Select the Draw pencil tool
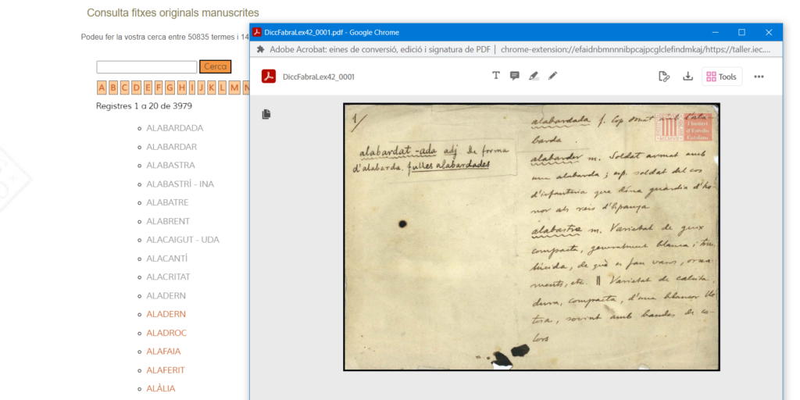The width and height of the screenshot is (800, 400). point(552,76)
